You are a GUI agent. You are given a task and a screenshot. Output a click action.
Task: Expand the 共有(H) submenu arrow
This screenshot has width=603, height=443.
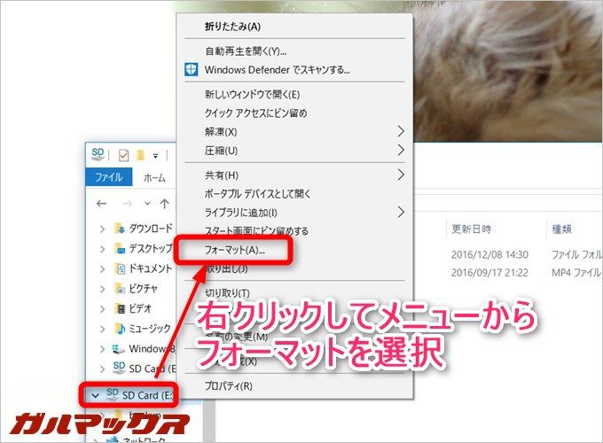(401, 175)
